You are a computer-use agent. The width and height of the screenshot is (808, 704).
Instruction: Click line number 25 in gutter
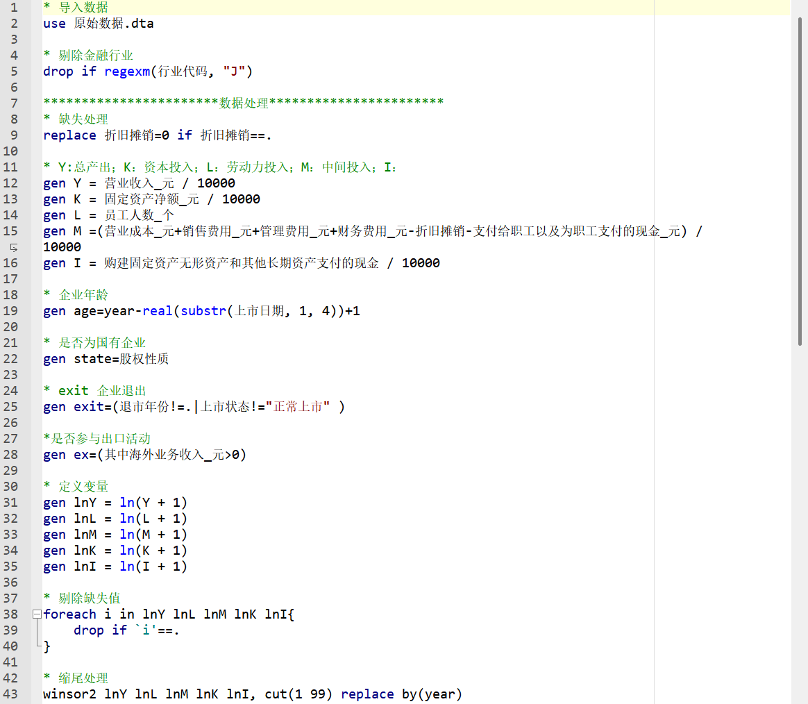(x=10, y=407)
